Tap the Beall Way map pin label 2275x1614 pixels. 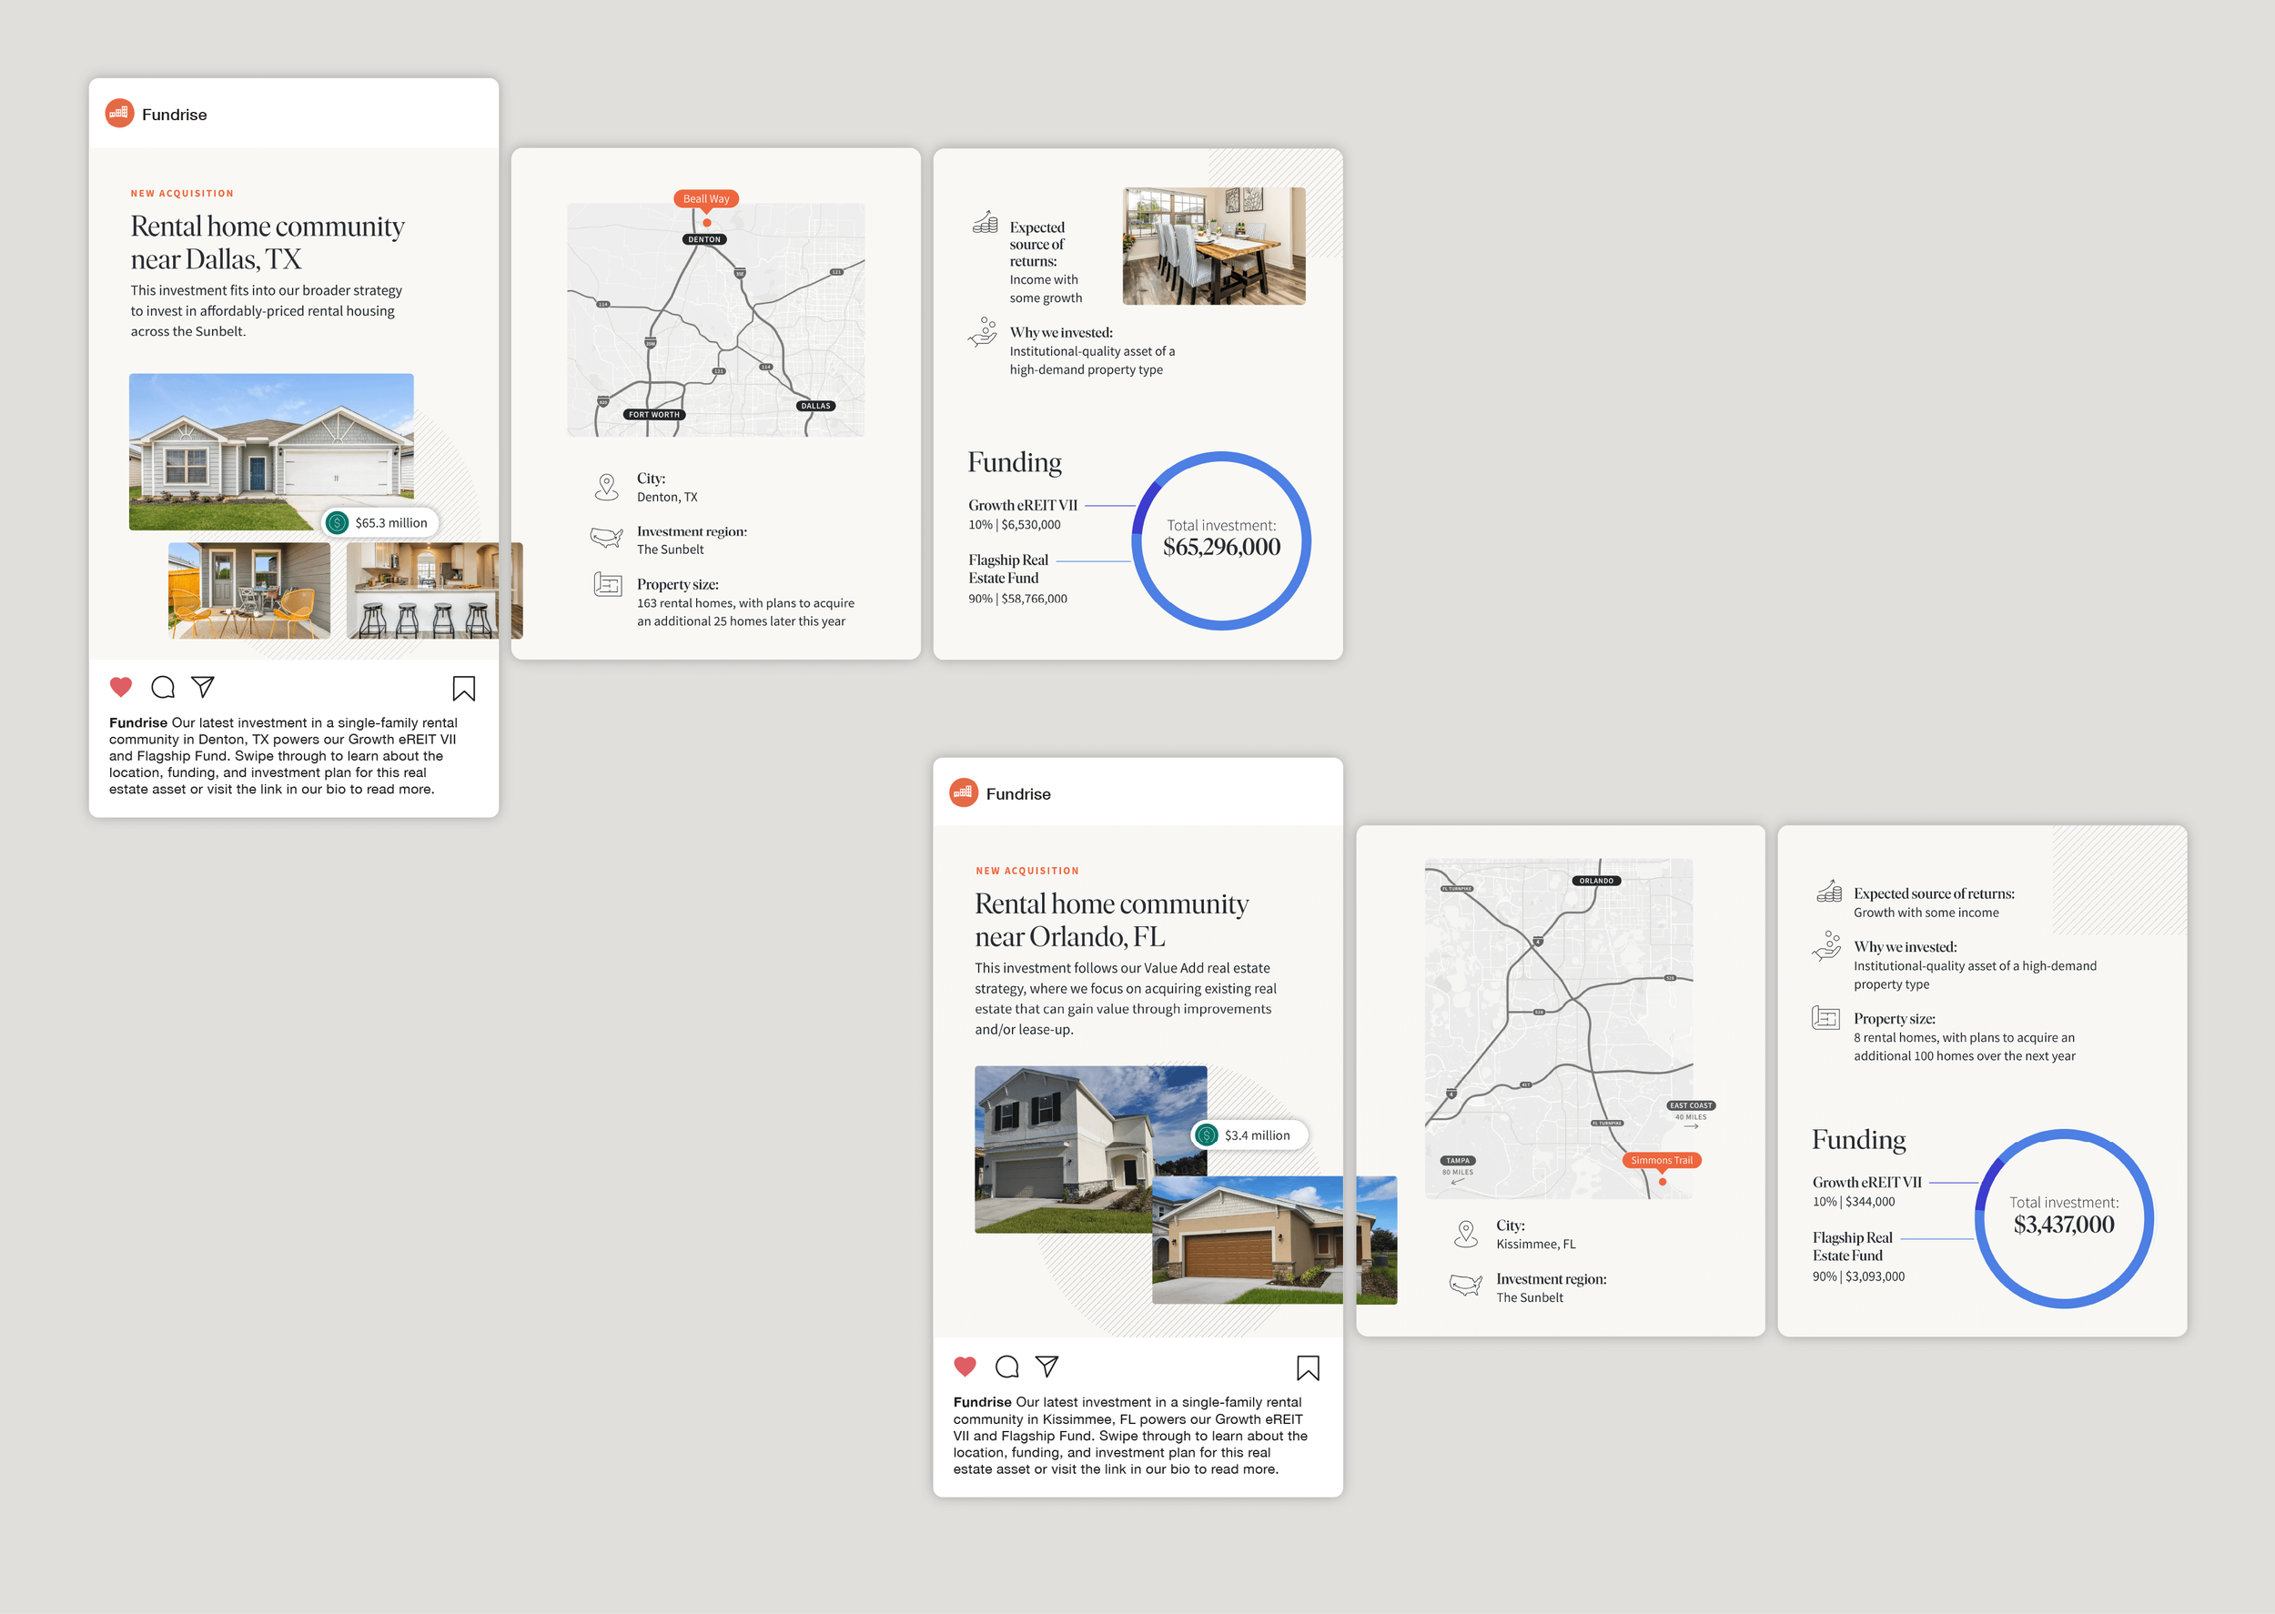tap(705, 198)
